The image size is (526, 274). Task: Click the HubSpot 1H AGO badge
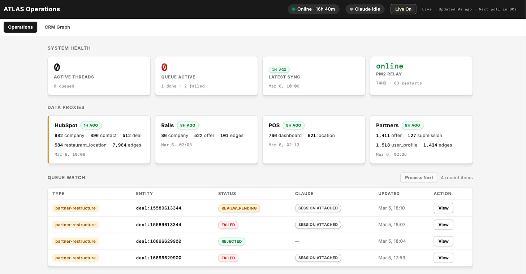coord(91,125)
